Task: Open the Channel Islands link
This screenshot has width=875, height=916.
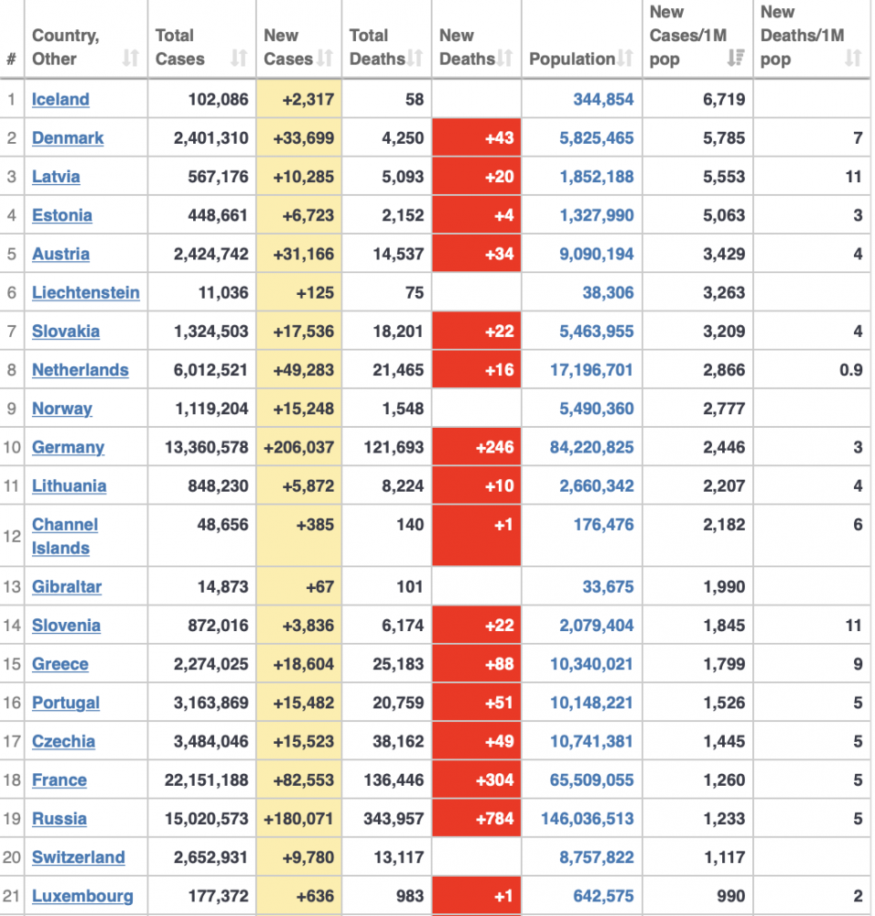Action: (x=65, y=536)
